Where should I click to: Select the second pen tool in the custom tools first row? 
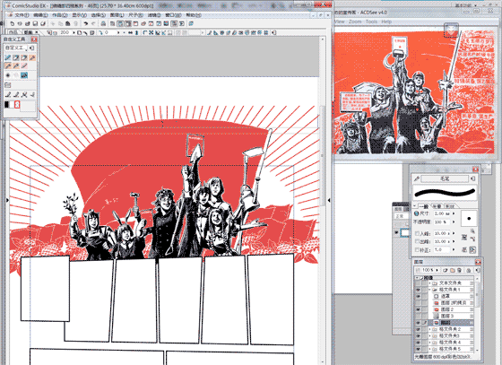point(16,57)
